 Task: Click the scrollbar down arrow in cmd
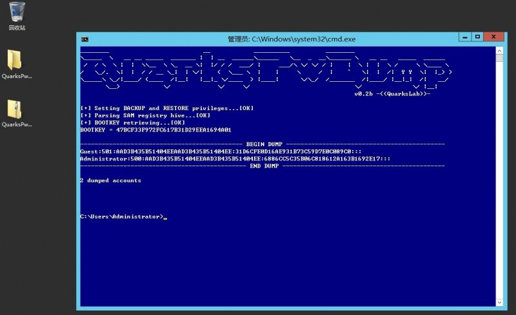pos(499,302)
